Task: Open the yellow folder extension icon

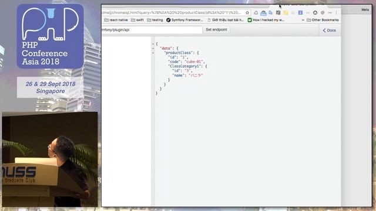Action: click(286, 13)
